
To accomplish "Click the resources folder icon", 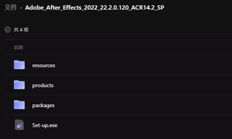I will (x=19, y=65).
